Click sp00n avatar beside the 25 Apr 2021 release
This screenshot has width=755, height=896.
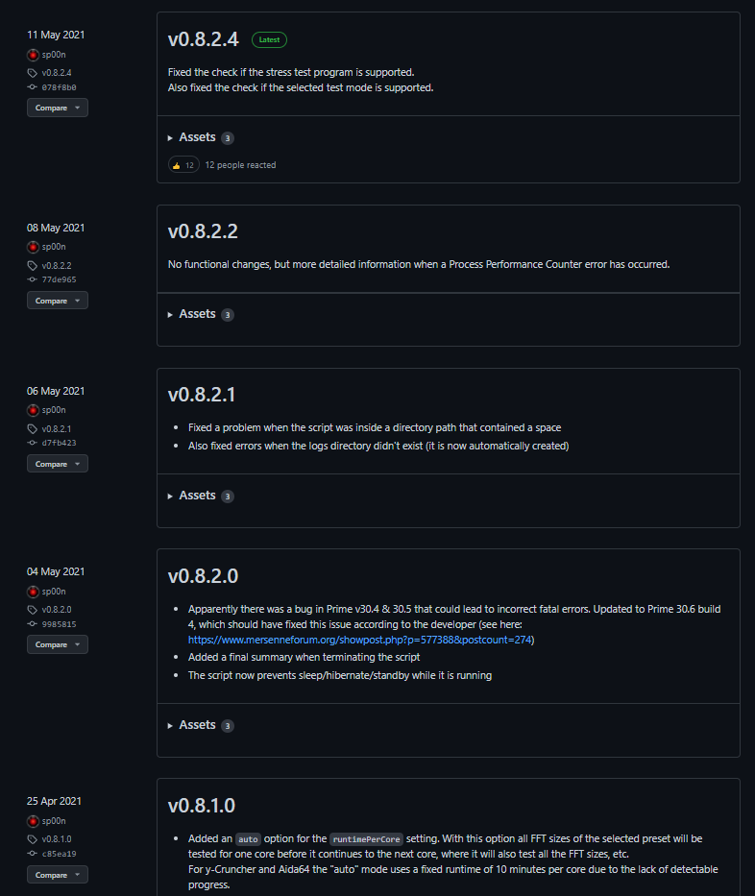[33, 821]
